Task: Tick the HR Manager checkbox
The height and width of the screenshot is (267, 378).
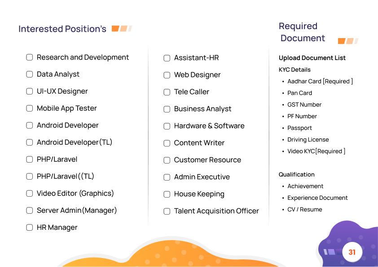Action: (30, 228)
